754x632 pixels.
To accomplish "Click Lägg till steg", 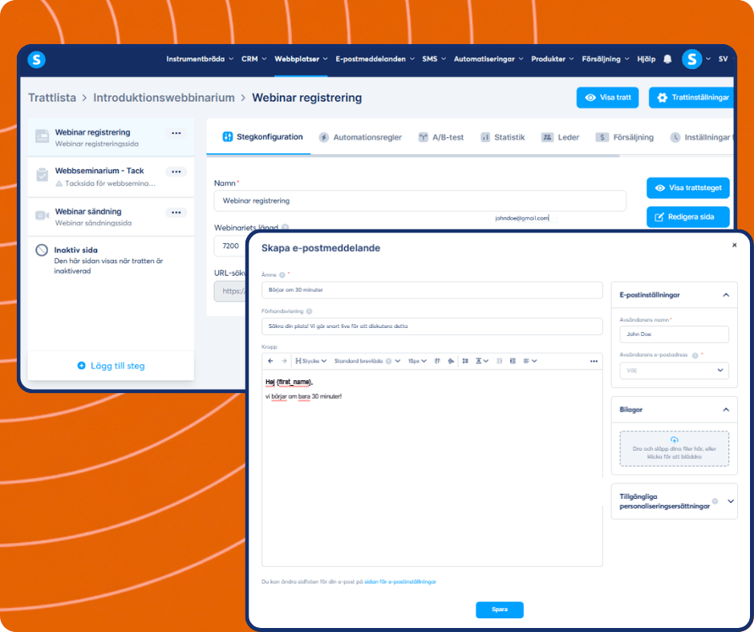I will 111,366.
